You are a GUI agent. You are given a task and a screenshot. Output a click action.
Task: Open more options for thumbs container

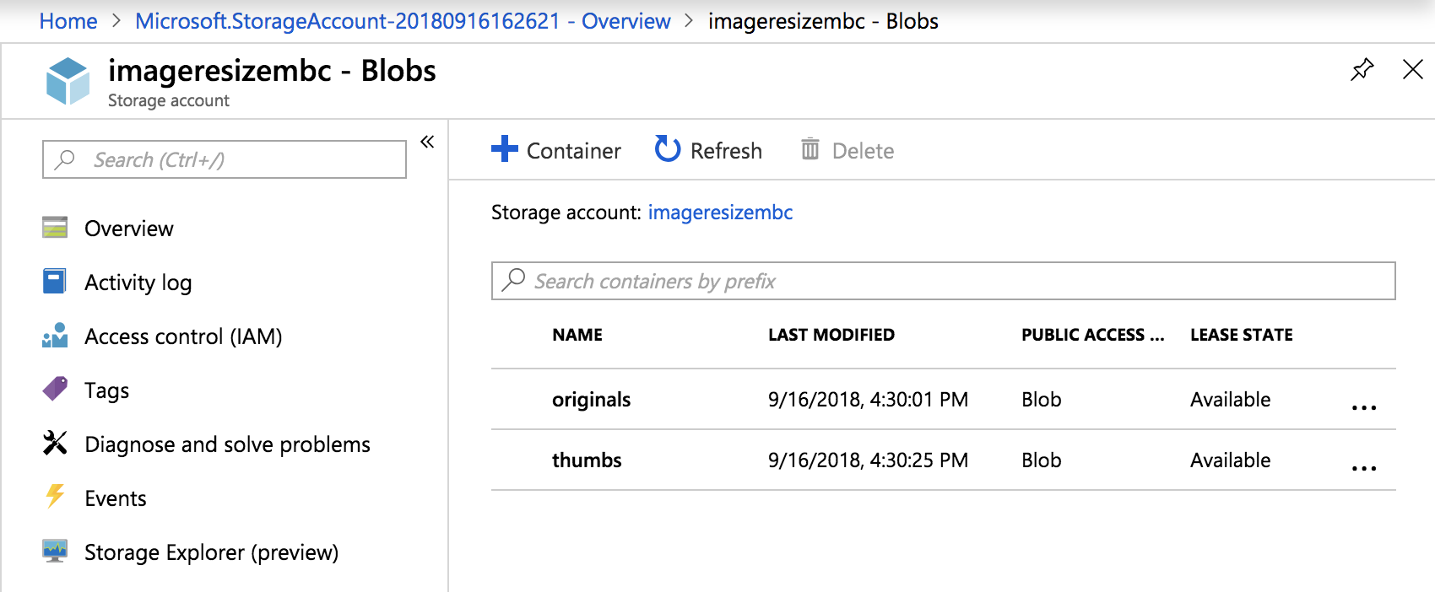[1363, 468]
